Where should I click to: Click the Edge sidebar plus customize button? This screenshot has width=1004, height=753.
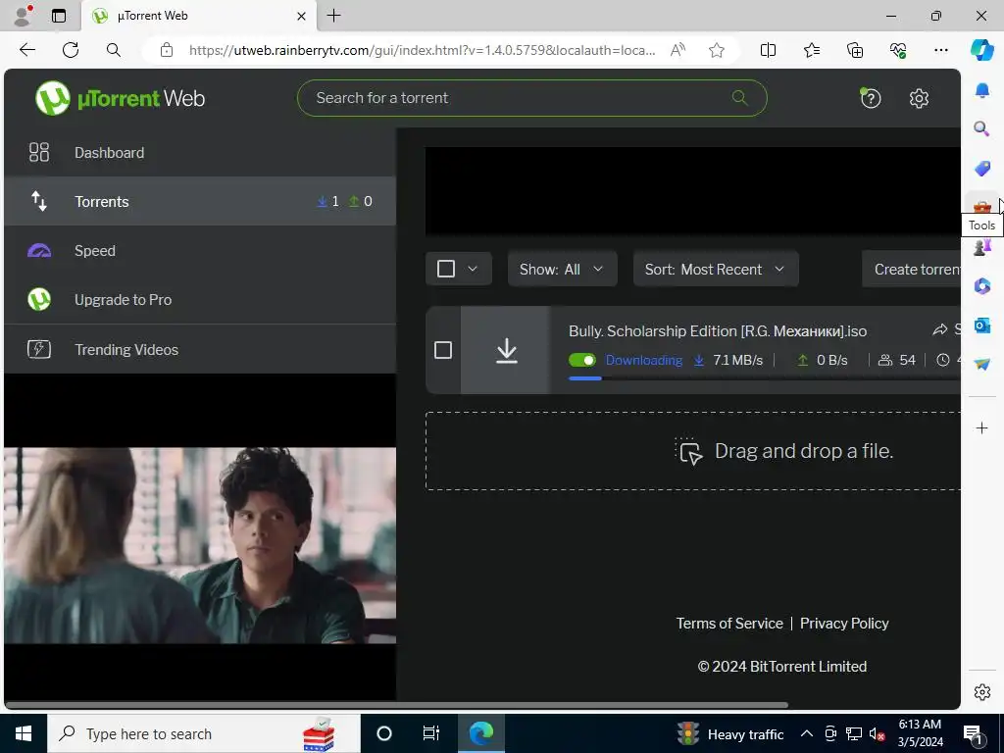click(981, 427)
